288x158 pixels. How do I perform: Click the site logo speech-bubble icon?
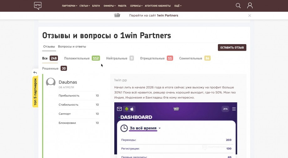(x=38, y=6)
